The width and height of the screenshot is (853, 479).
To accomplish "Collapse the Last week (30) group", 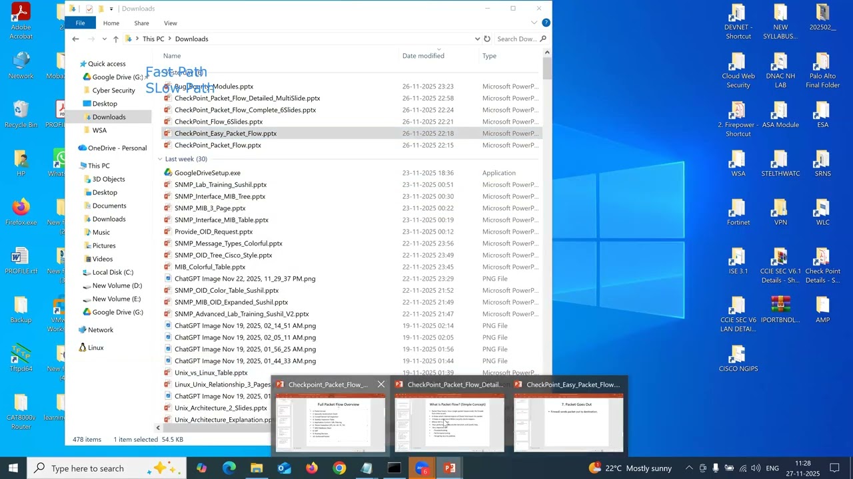I will [x=160, y=159].
